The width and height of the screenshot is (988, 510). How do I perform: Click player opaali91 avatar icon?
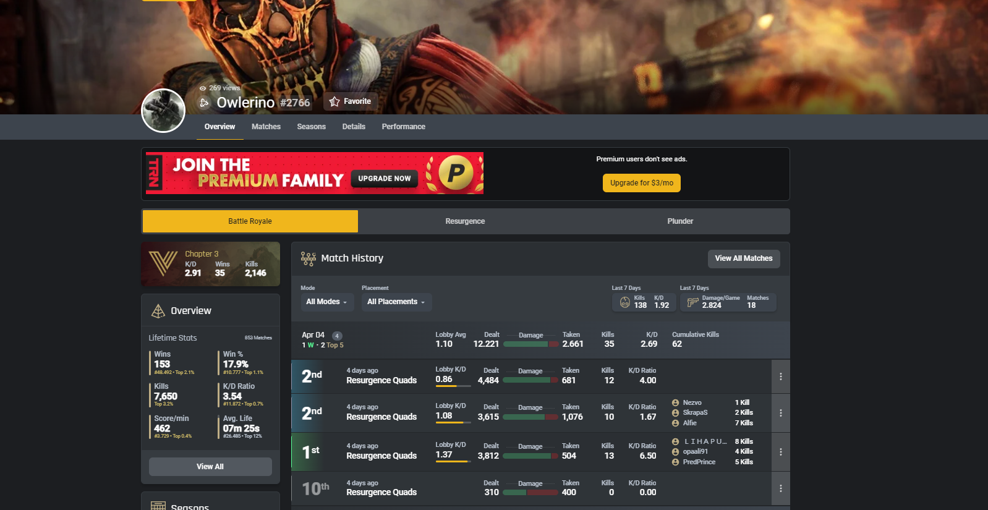(675, 452)
